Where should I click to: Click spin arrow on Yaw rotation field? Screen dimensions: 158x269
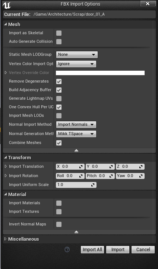coord(141,176)
